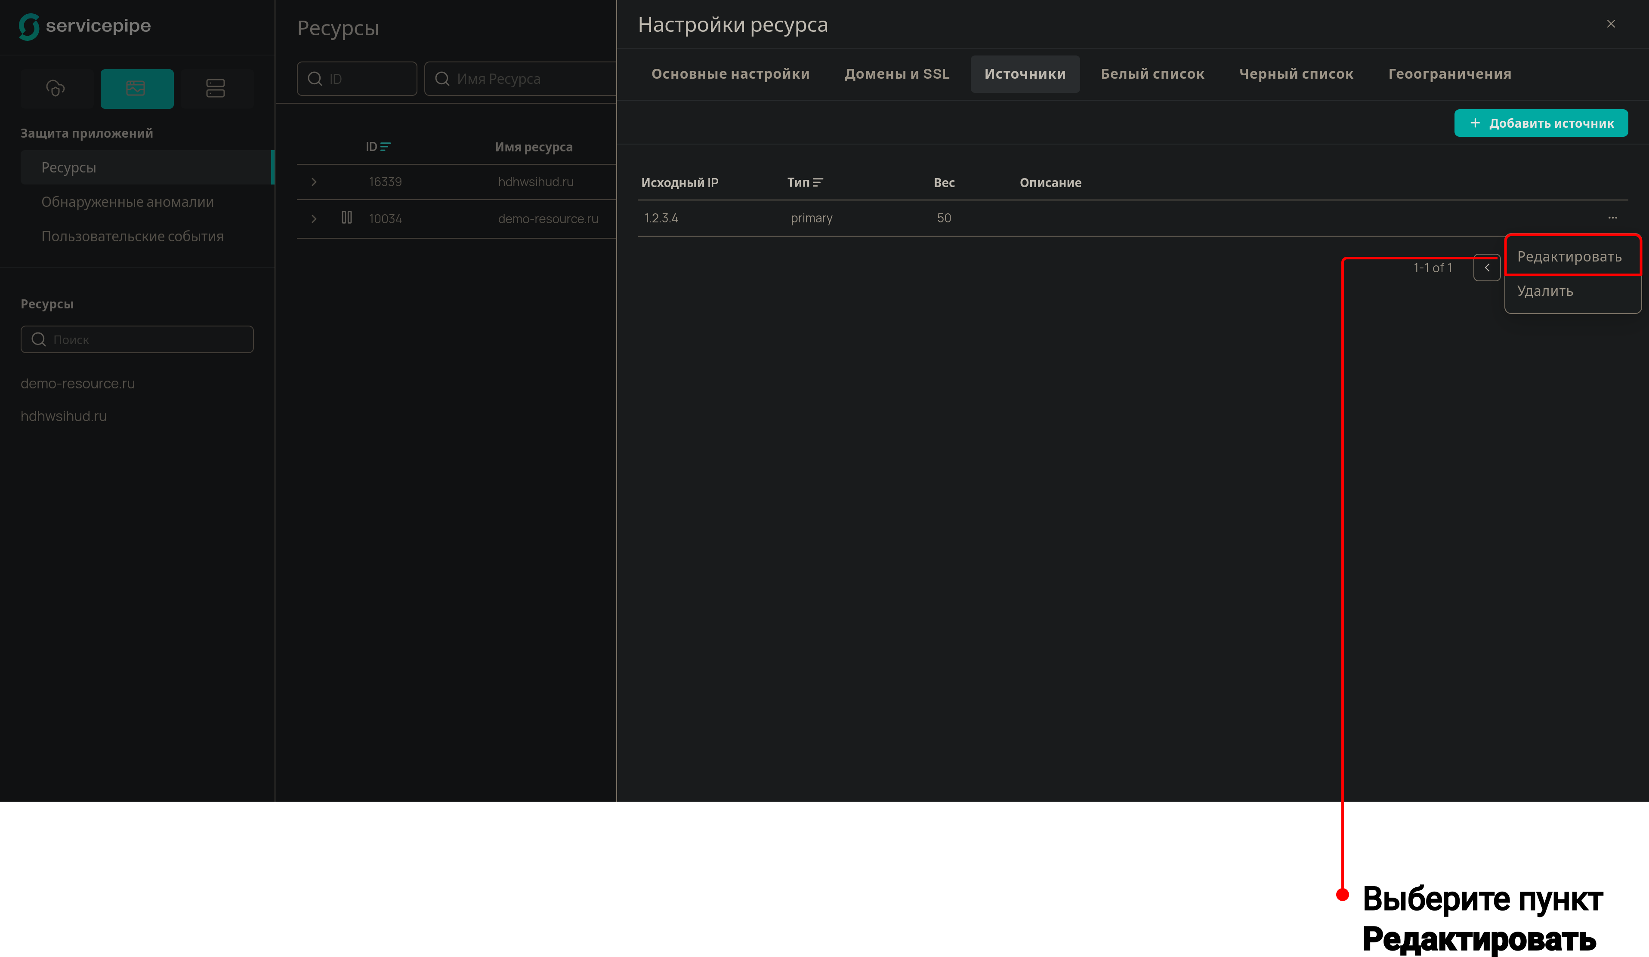Go to previous page of sources
Screen dimensions: 1649x957
point(1487,268)
